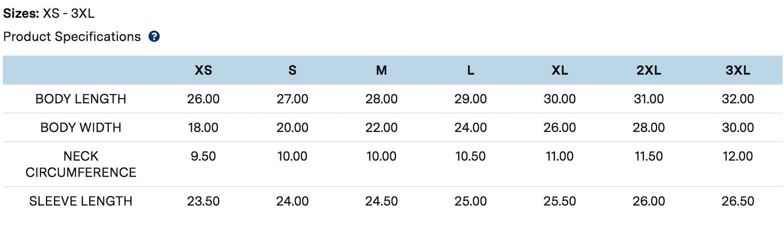Viewport: 784px width, 232px height.
Task: Select the SLEEVE LENGTH row label
Action: click(x=81, y=201)
